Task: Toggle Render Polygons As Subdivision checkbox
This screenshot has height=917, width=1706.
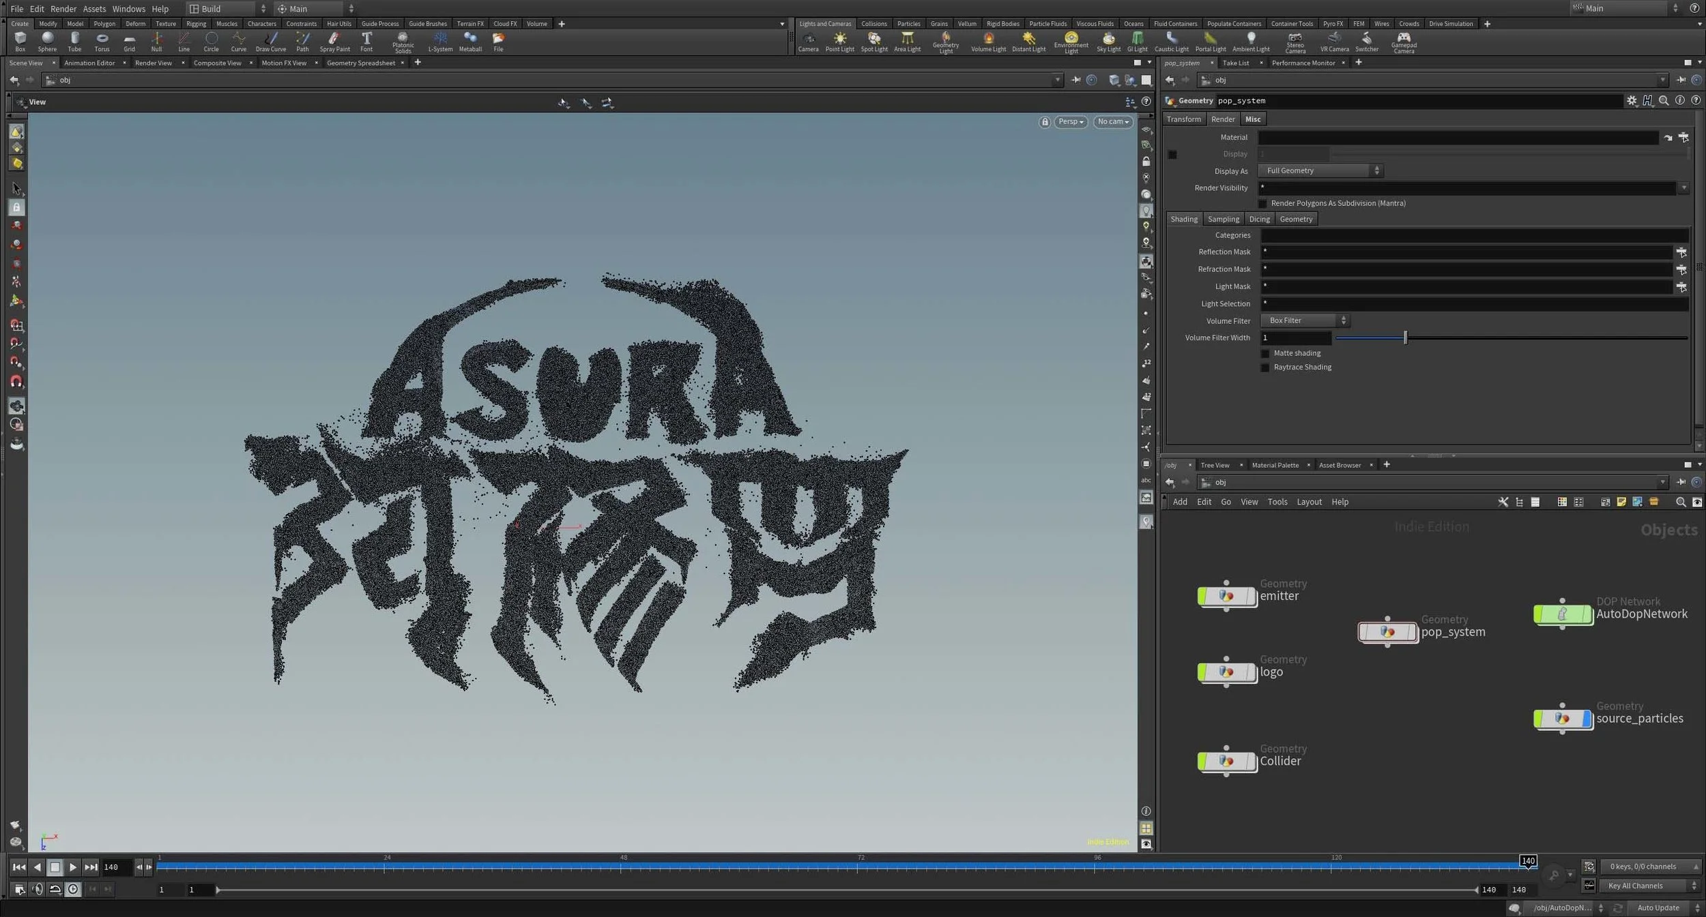Action: tap(1262, 203)
